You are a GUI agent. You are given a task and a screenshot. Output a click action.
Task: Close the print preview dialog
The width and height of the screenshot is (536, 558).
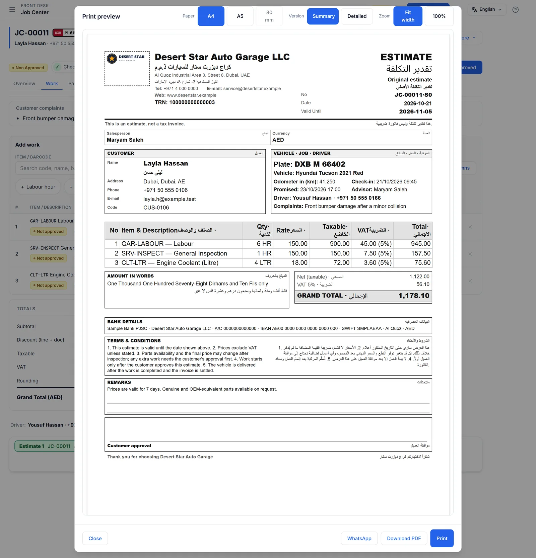click(x=95, y=538)
